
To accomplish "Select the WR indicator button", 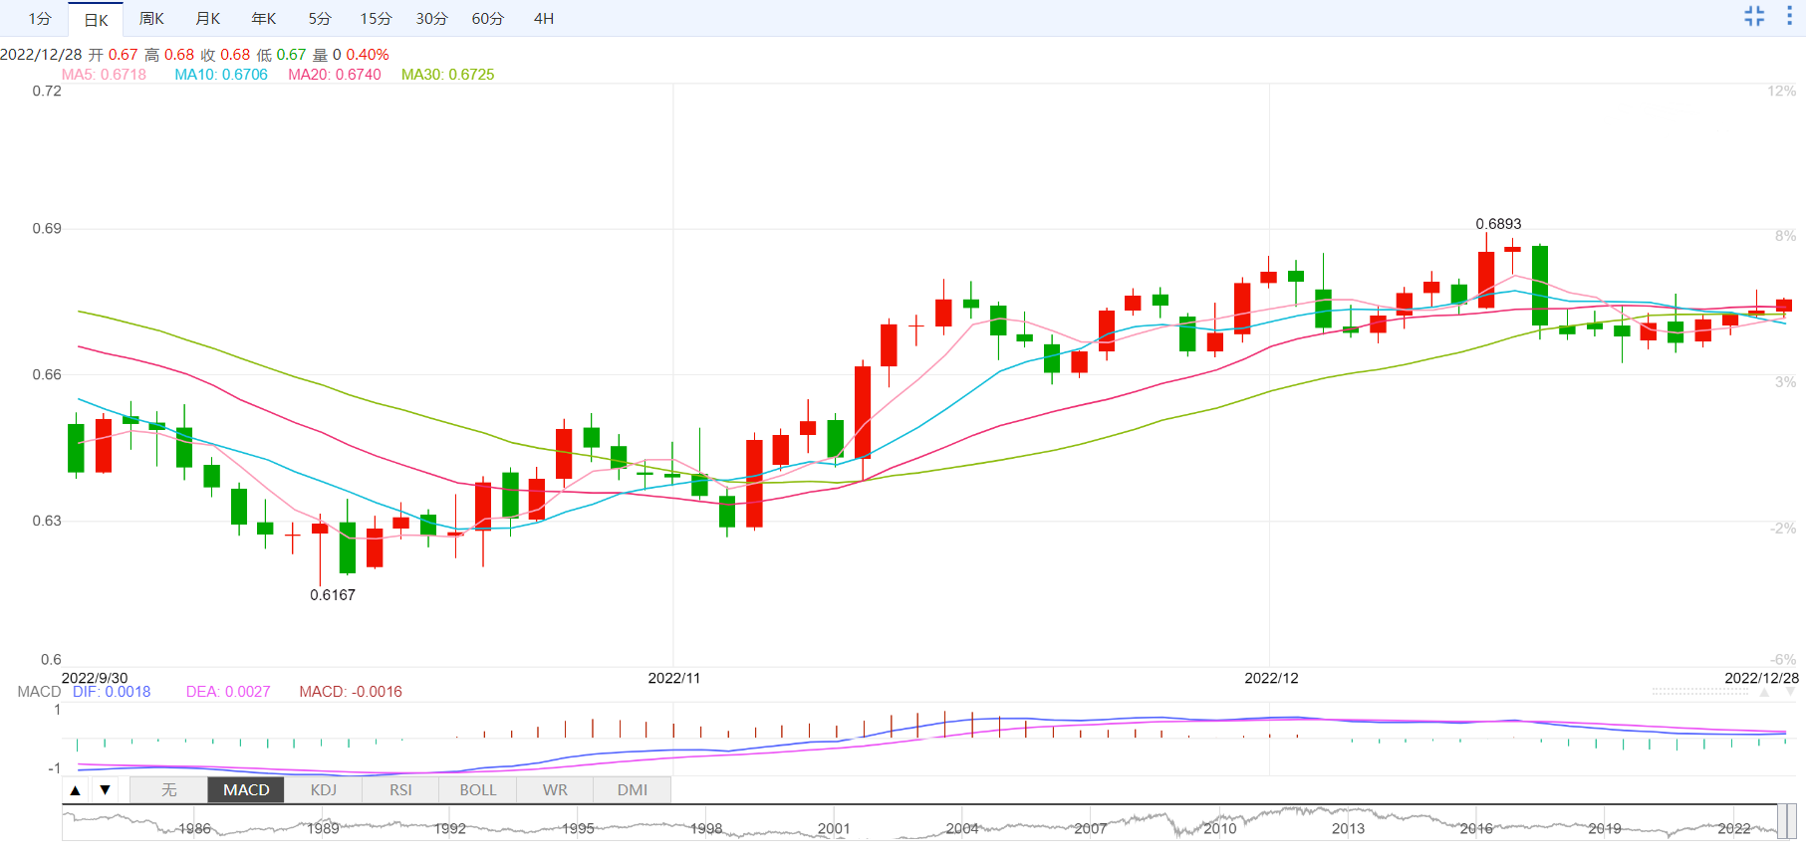I will pos(555,789).
